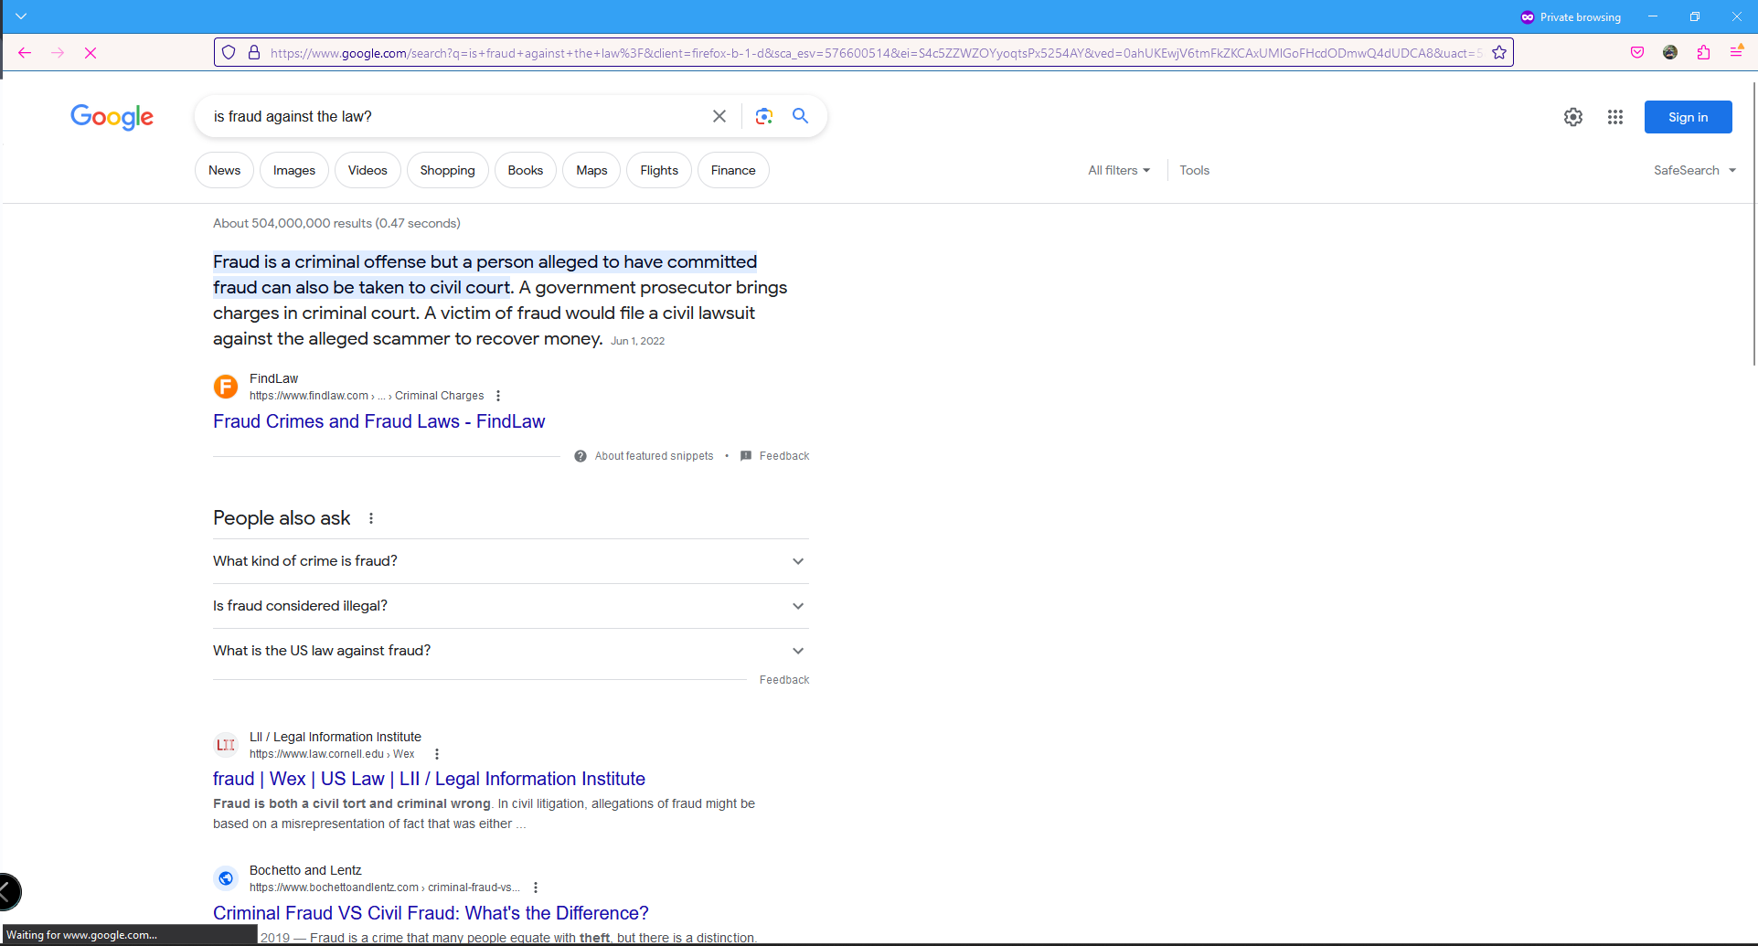Screen dimensions: 1758x946
Task: Open 'Fraud Crimes and Fraud Laws - FindLaw' link
Action: 378,421
